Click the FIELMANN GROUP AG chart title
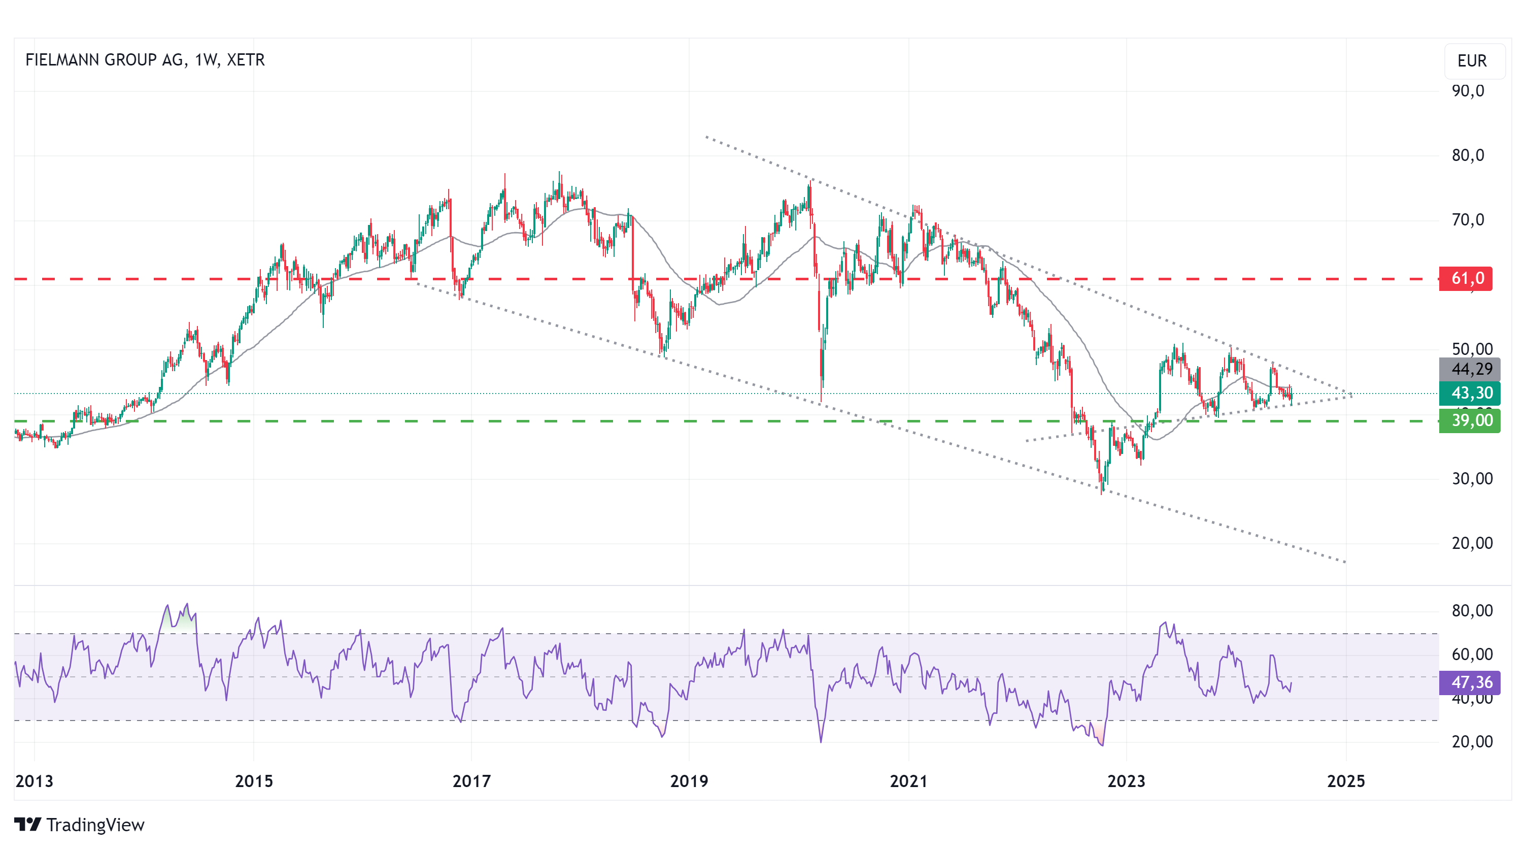Screen dimensions: 1526x849 pyautogui.click(x=145, y=60)
